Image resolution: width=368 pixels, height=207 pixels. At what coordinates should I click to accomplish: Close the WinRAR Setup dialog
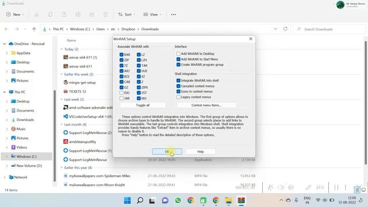point(251,39)
